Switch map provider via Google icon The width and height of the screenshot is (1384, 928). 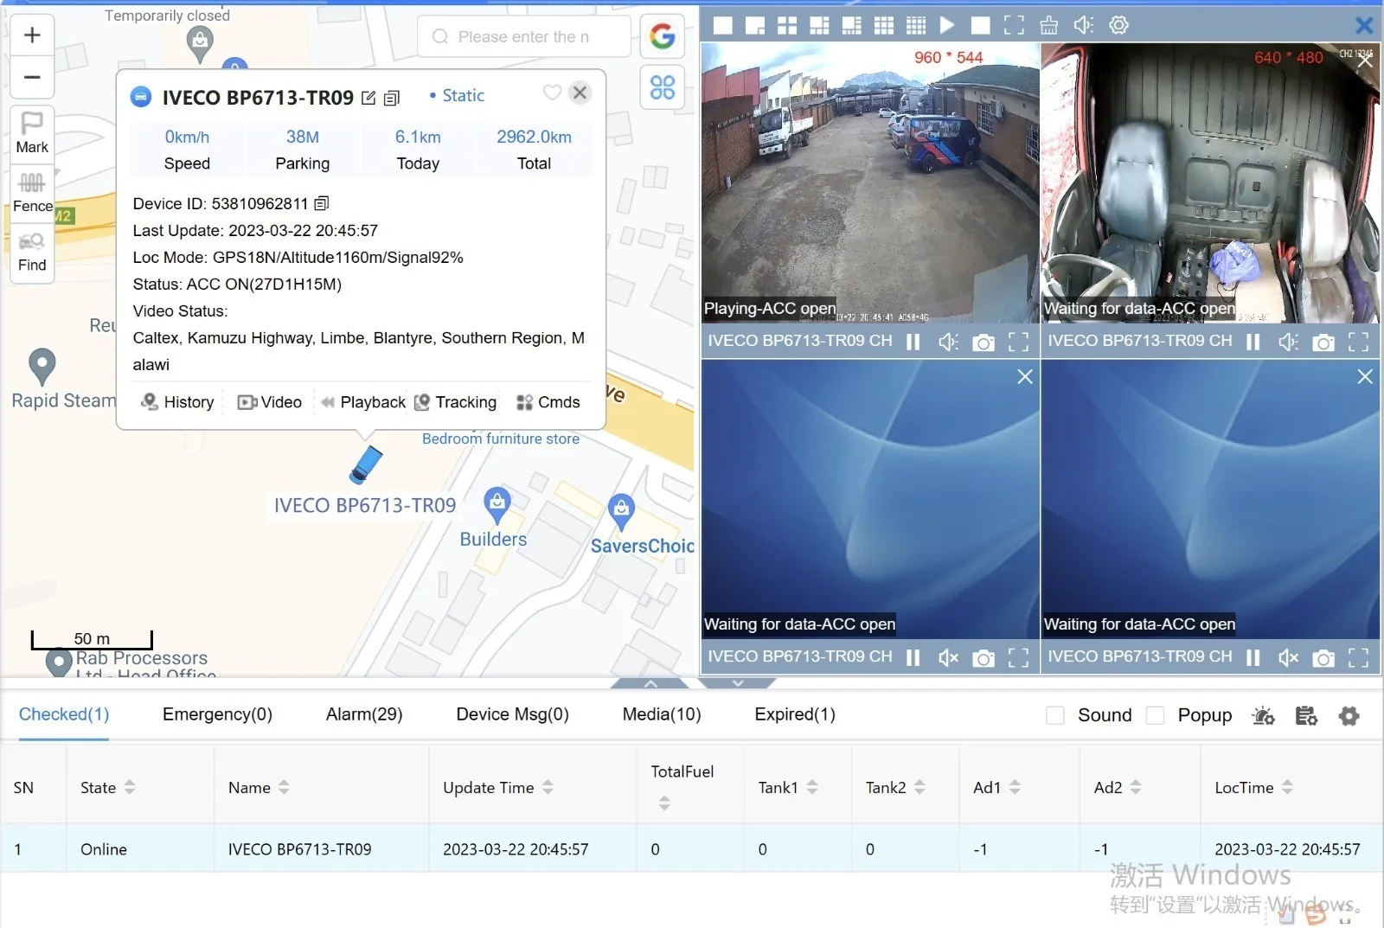click(x=662, y=36)
